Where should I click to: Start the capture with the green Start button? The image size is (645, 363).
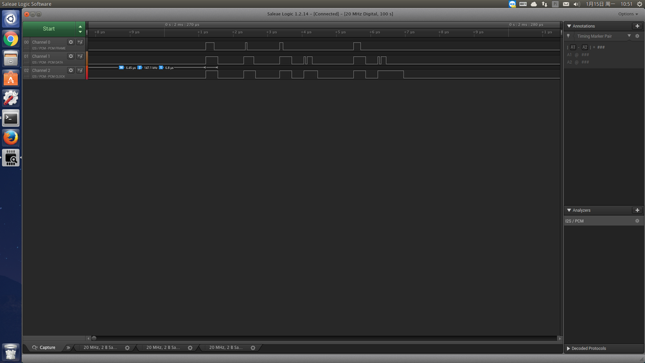49,29
